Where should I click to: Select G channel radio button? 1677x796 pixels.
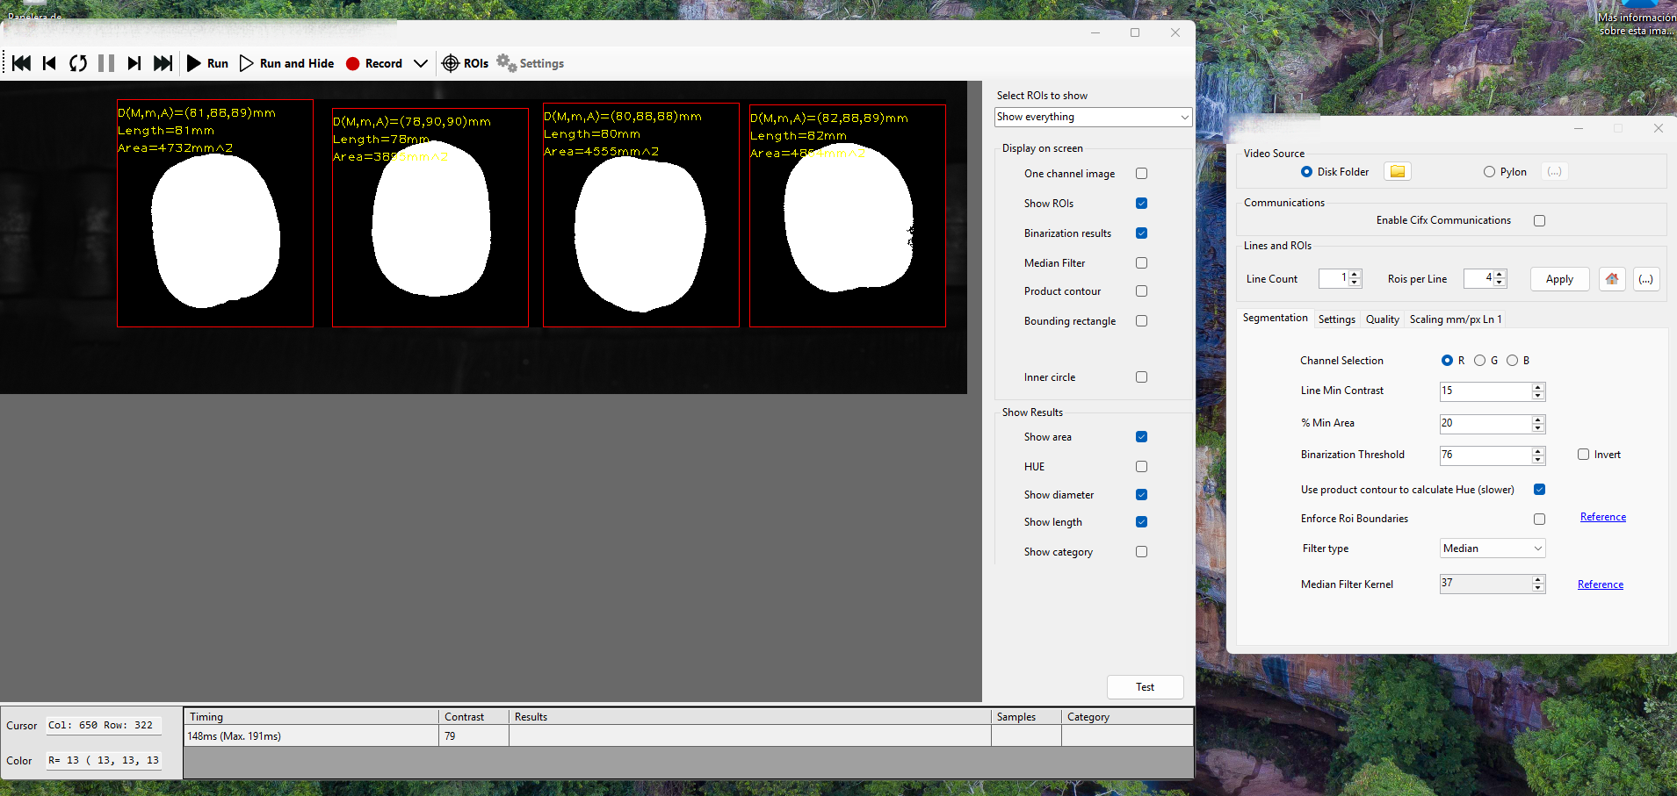[1479, 360]
